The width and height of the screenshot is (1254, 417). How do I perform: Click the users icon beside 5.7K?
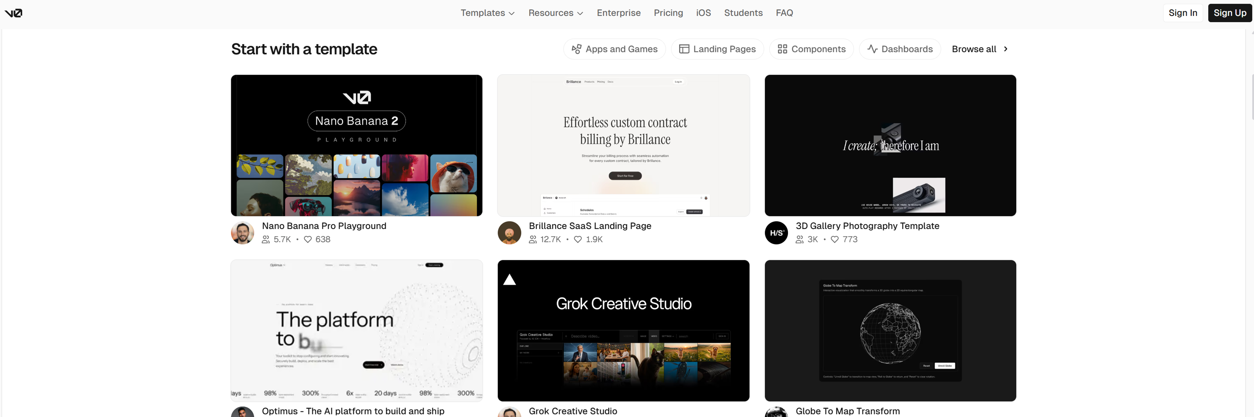coord(266,239)
